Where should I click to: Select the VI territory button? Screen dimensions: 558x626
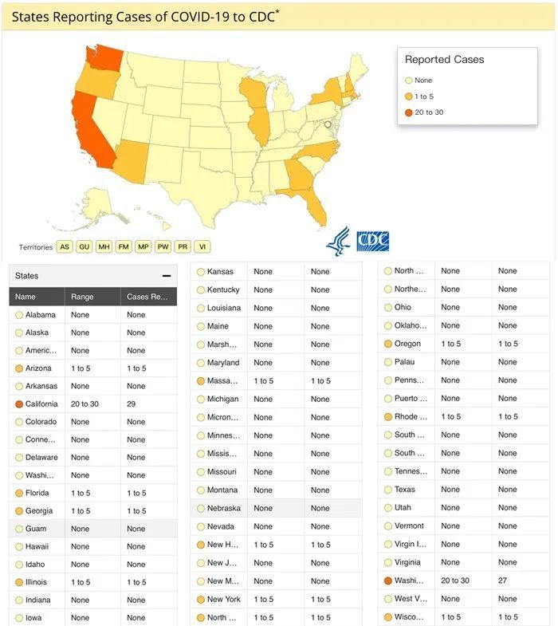pyautogui.click(x=202, y=247)
